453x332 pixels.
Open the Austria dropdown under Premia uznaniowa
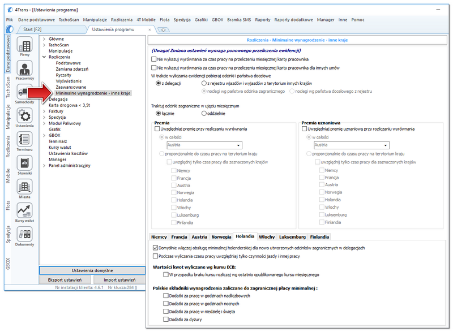pos(386,145)
